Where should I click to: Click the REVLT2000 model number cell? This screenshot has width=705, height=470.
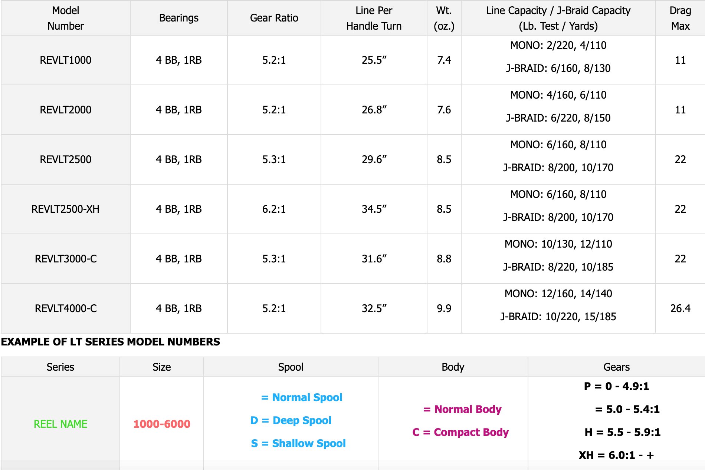point(65,110)
